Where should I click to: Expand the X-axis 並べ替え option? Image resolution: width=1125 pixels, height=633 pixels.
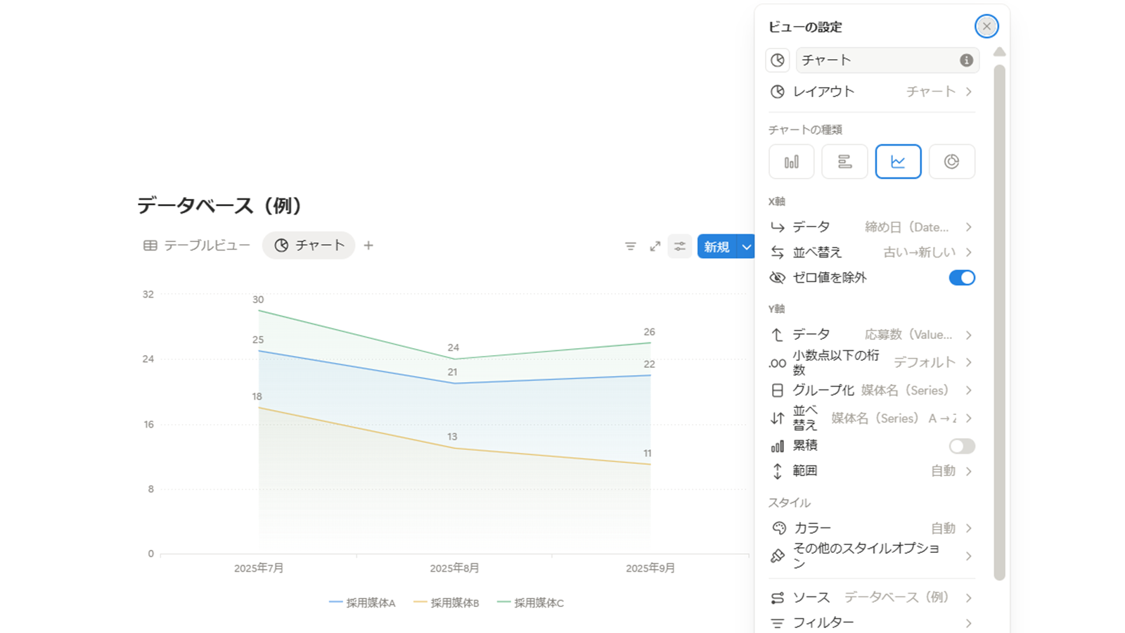[871, 252]
